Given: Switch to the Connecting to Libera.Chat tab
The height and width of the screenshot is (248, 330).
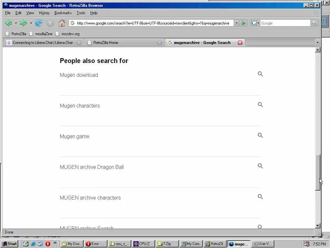Looking at the screenshot, I should [43, 43].
